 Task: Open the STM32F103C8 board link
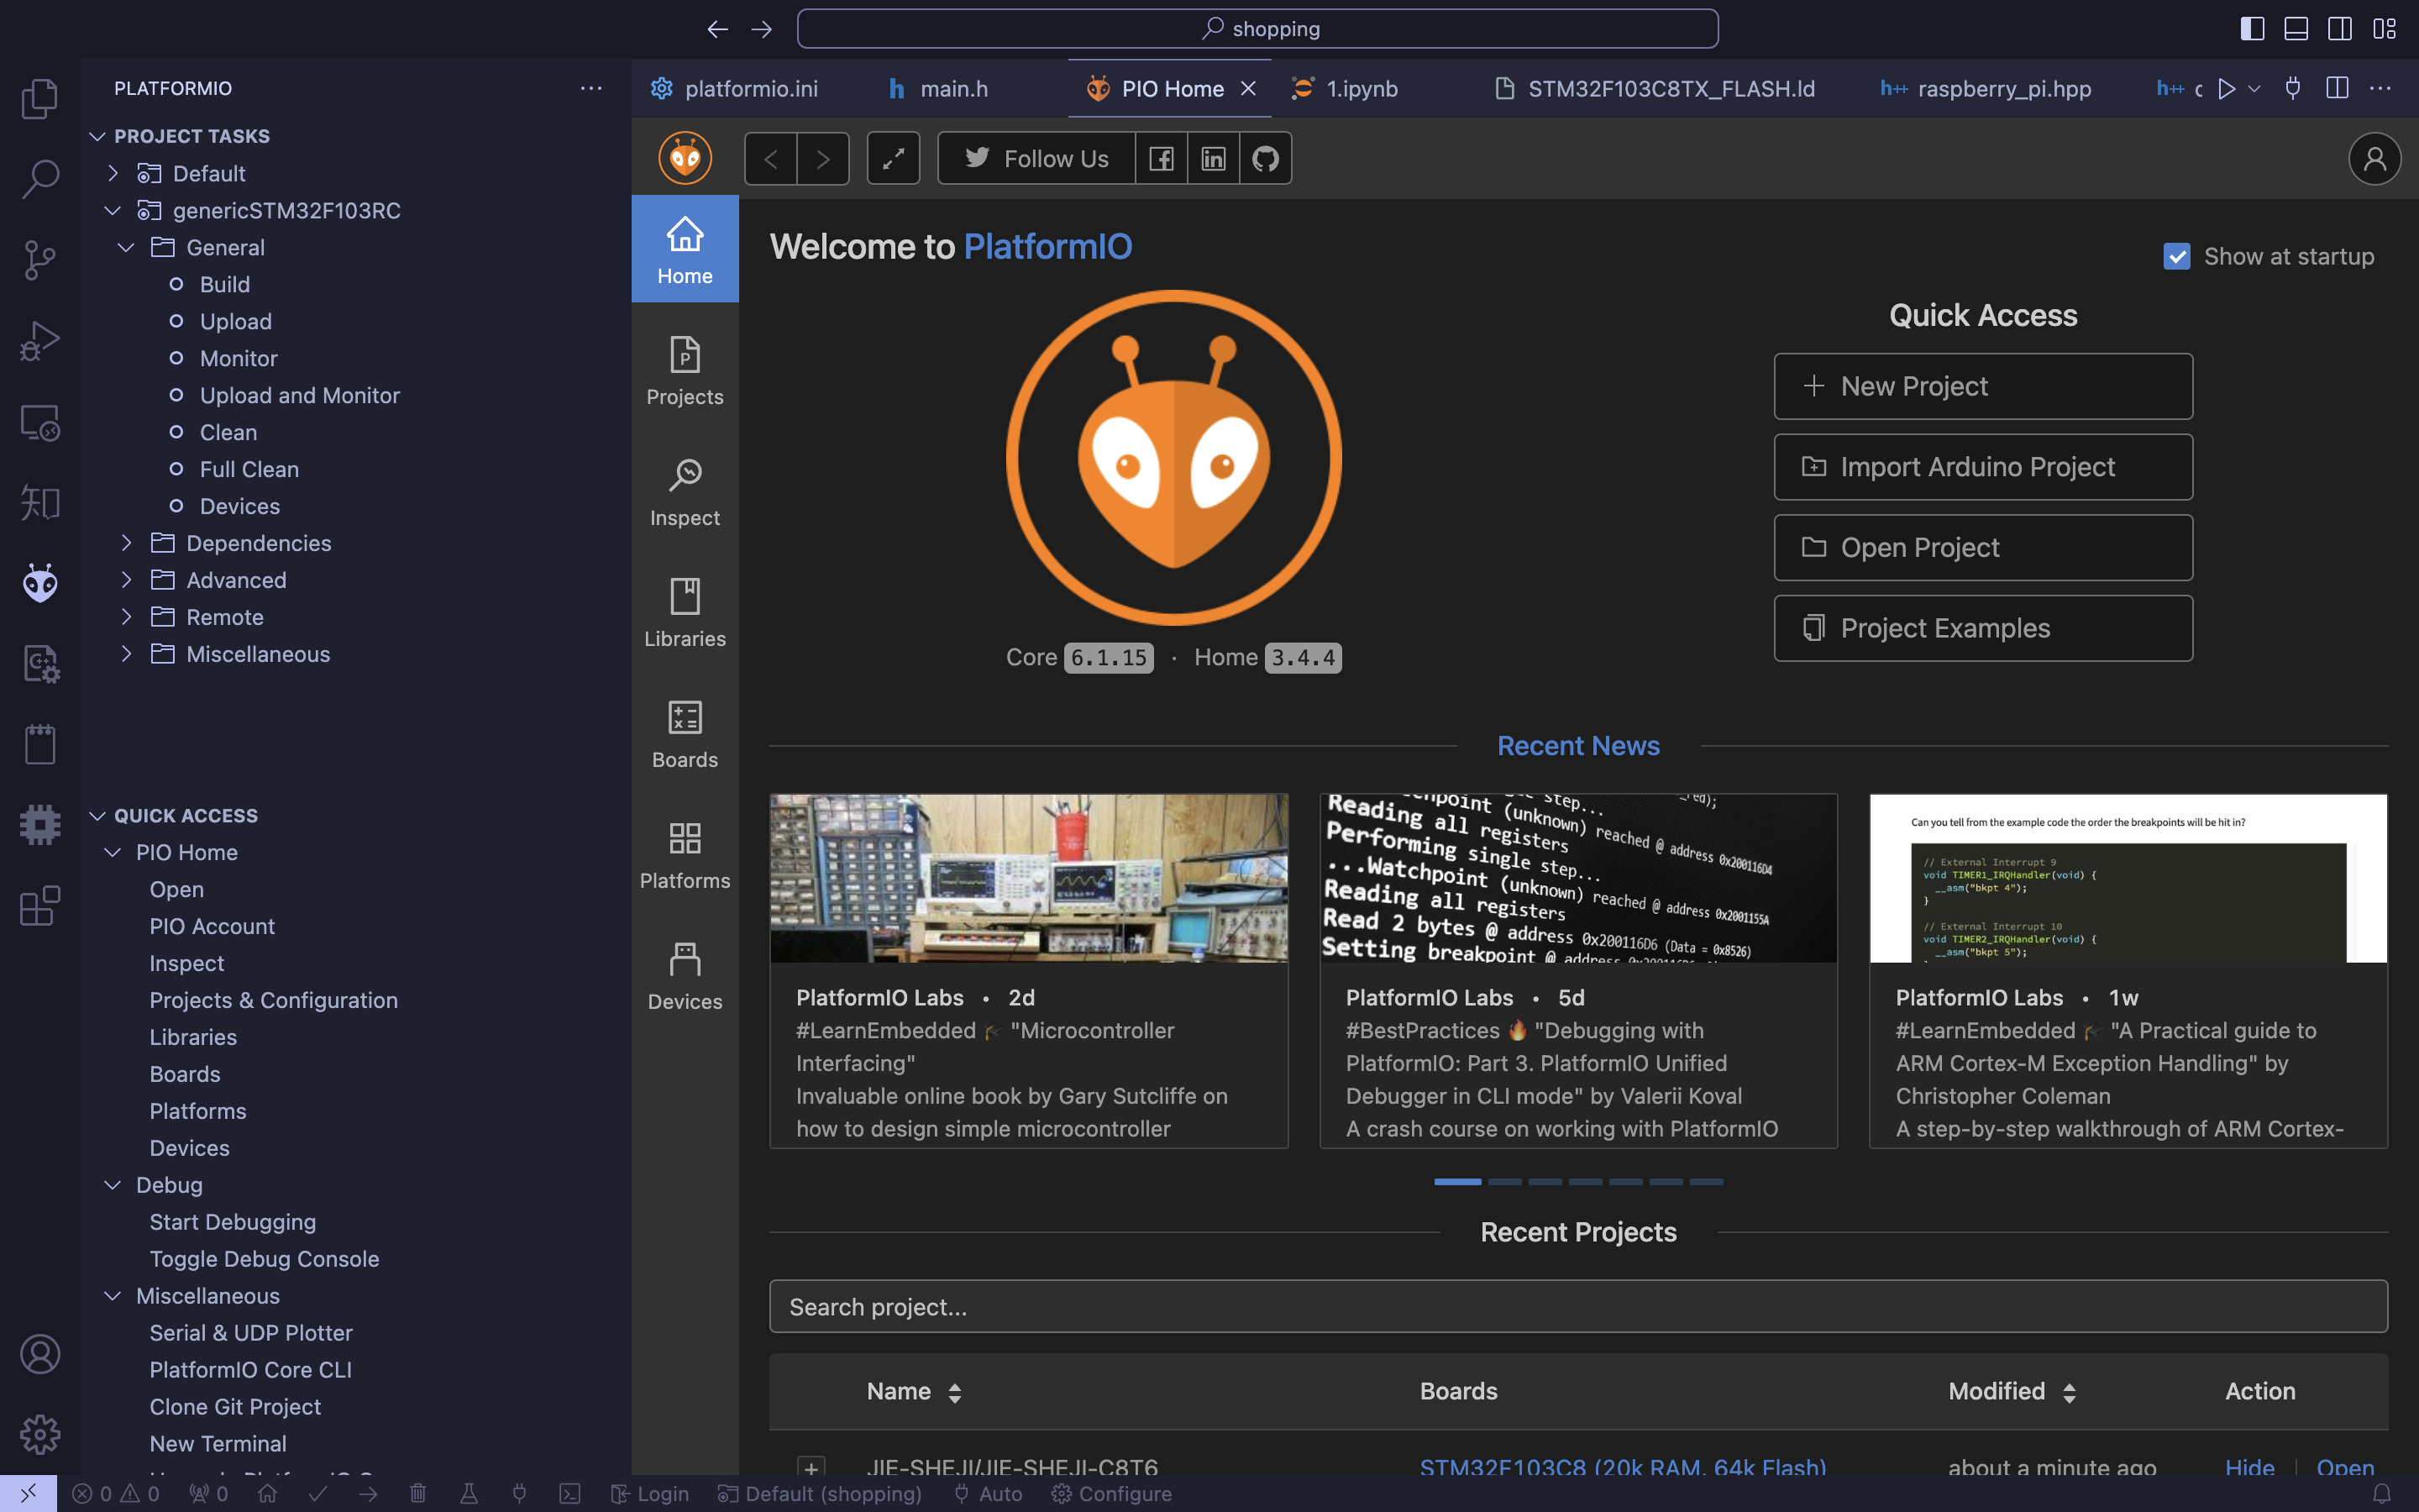(x=1623, y=1467)
